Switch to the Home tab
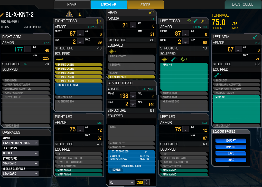The image size is (262, 187). (72, 5)
